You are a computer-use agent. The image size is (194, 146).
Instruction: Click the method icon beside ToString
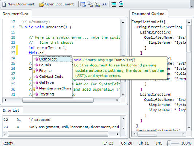click(36, 94)
